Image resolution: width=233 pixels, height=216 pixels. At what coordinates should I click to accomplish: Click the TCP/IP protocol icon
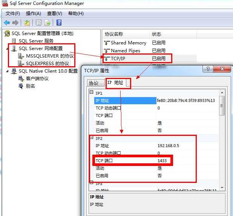click(x=107, y=59)
